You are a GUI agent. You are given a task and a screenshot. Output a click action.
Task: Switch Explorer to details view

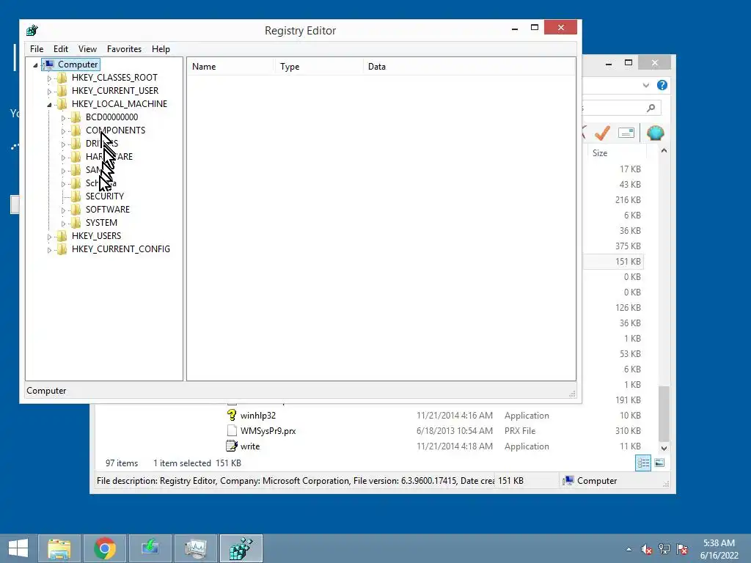[x=643, y=463]
